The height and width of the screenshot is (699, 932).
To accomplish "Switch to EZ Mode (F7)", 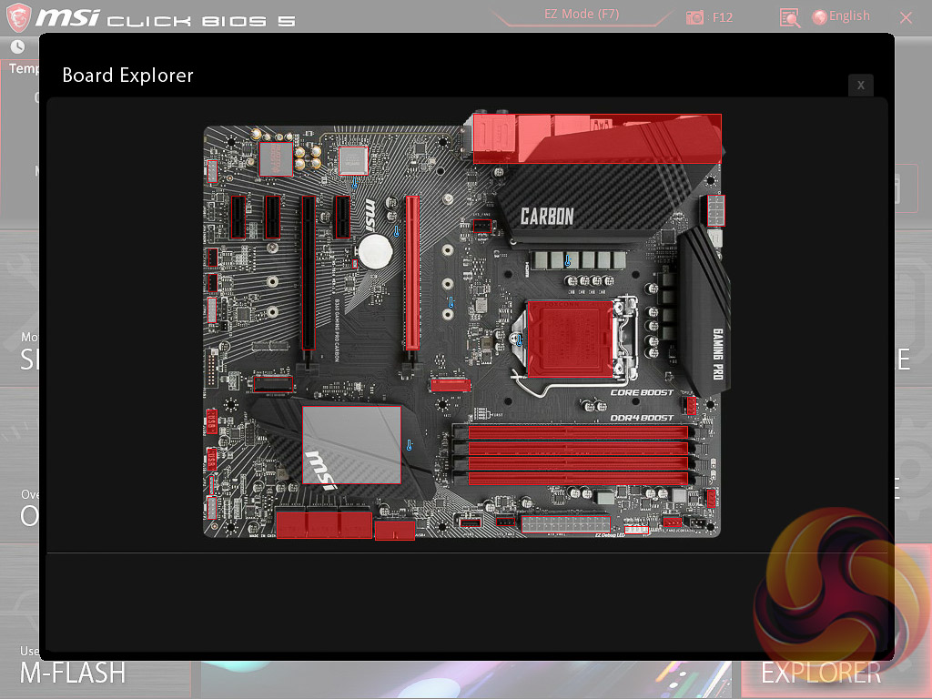I will 582,14.
